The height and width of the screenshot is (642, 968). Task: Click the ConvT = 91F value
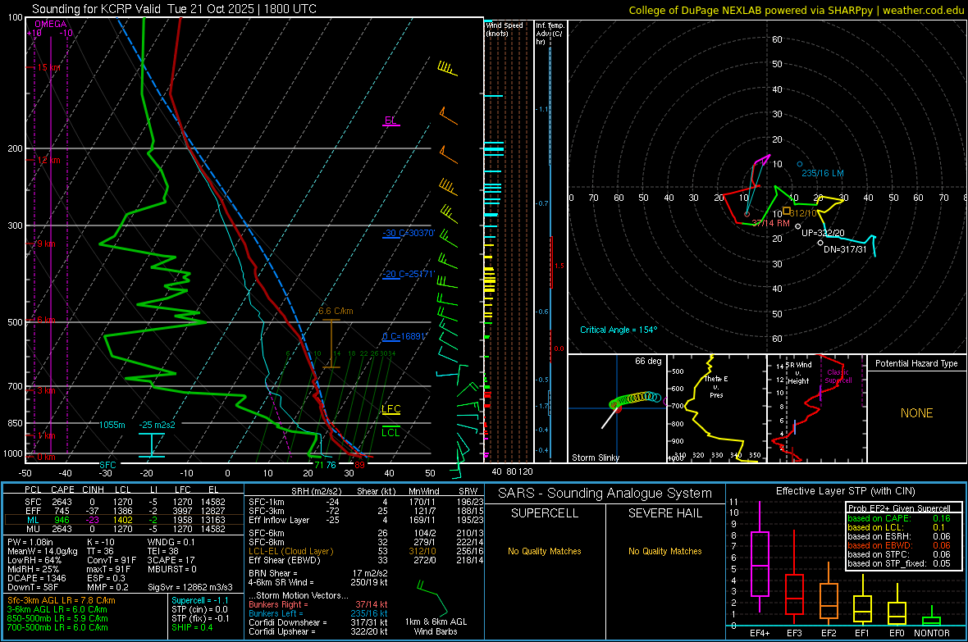point(112,561)
